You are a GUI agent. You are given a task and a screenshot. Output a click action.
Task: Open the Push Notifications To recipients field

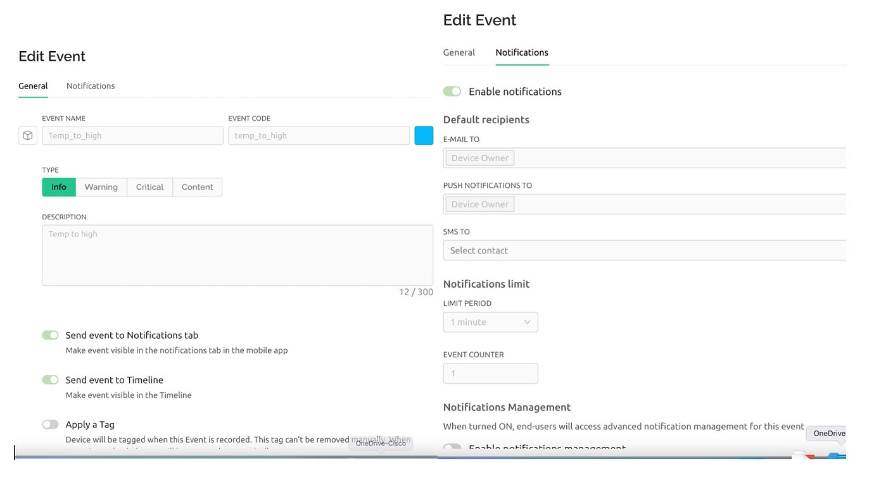[645, 204]
